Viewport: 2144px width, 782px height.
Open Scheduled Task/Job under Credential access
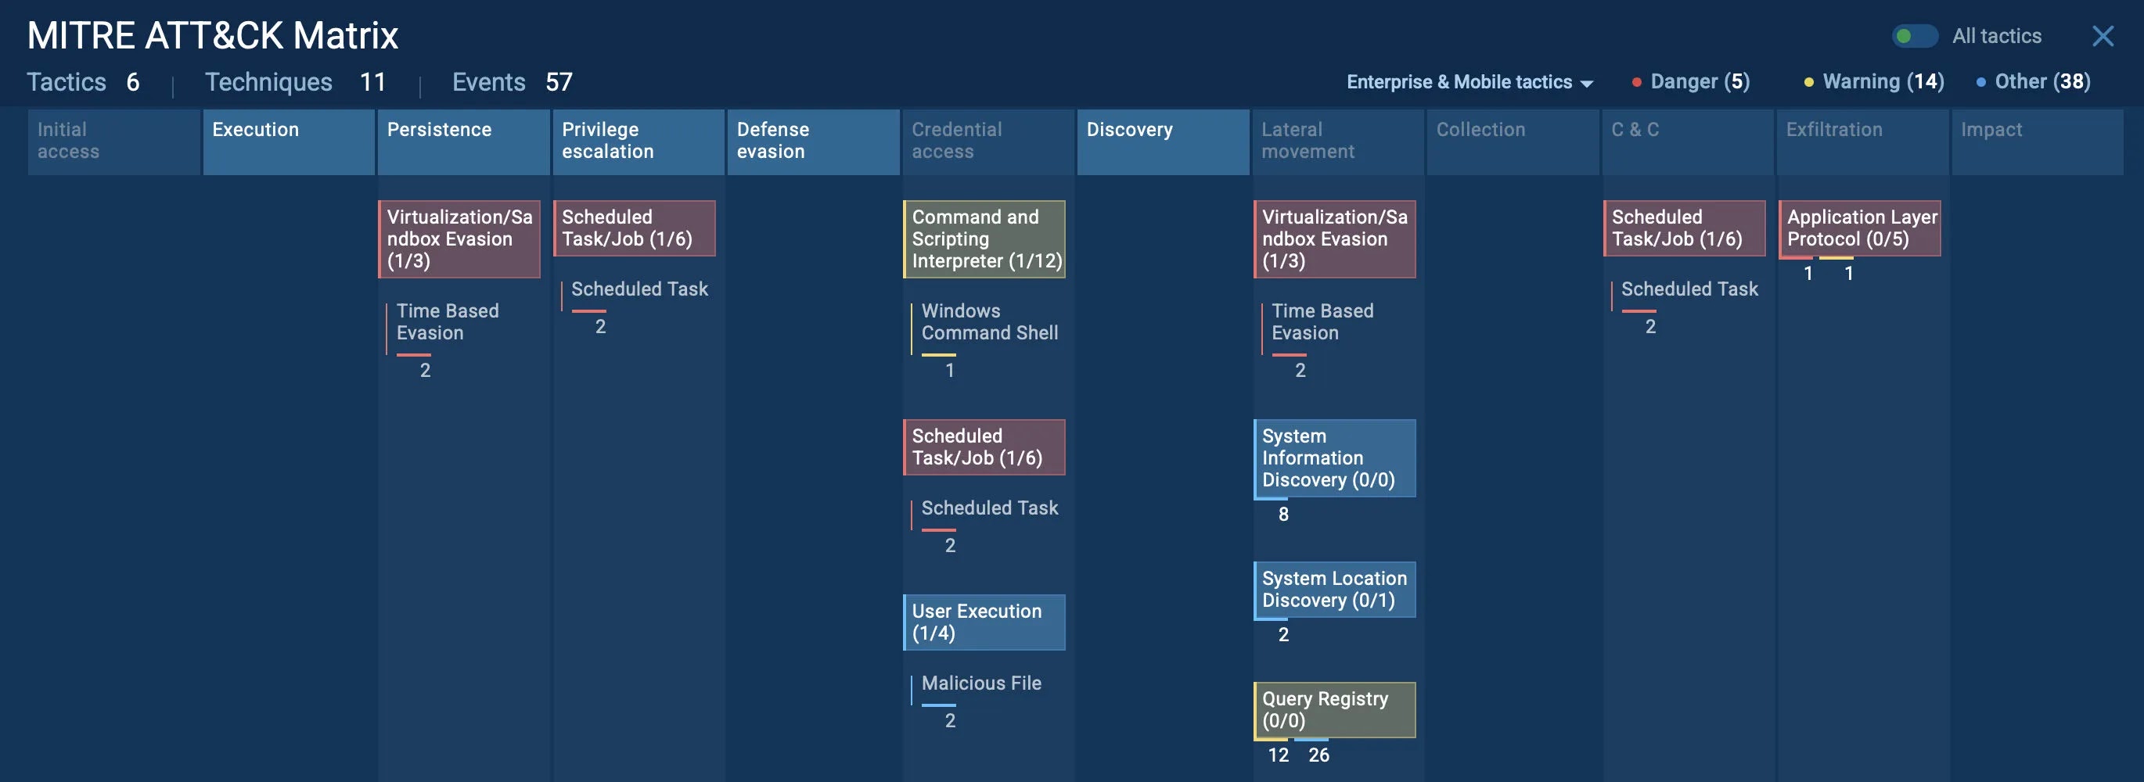click(x=984, y=447)
